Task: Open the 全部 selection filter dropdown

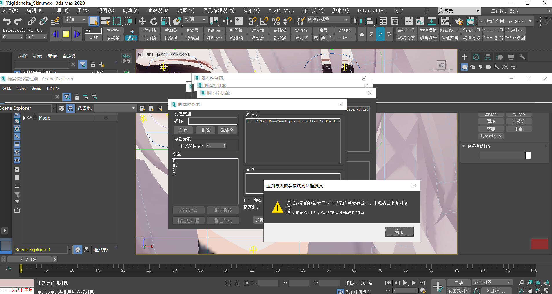Action: pos(75,20)
